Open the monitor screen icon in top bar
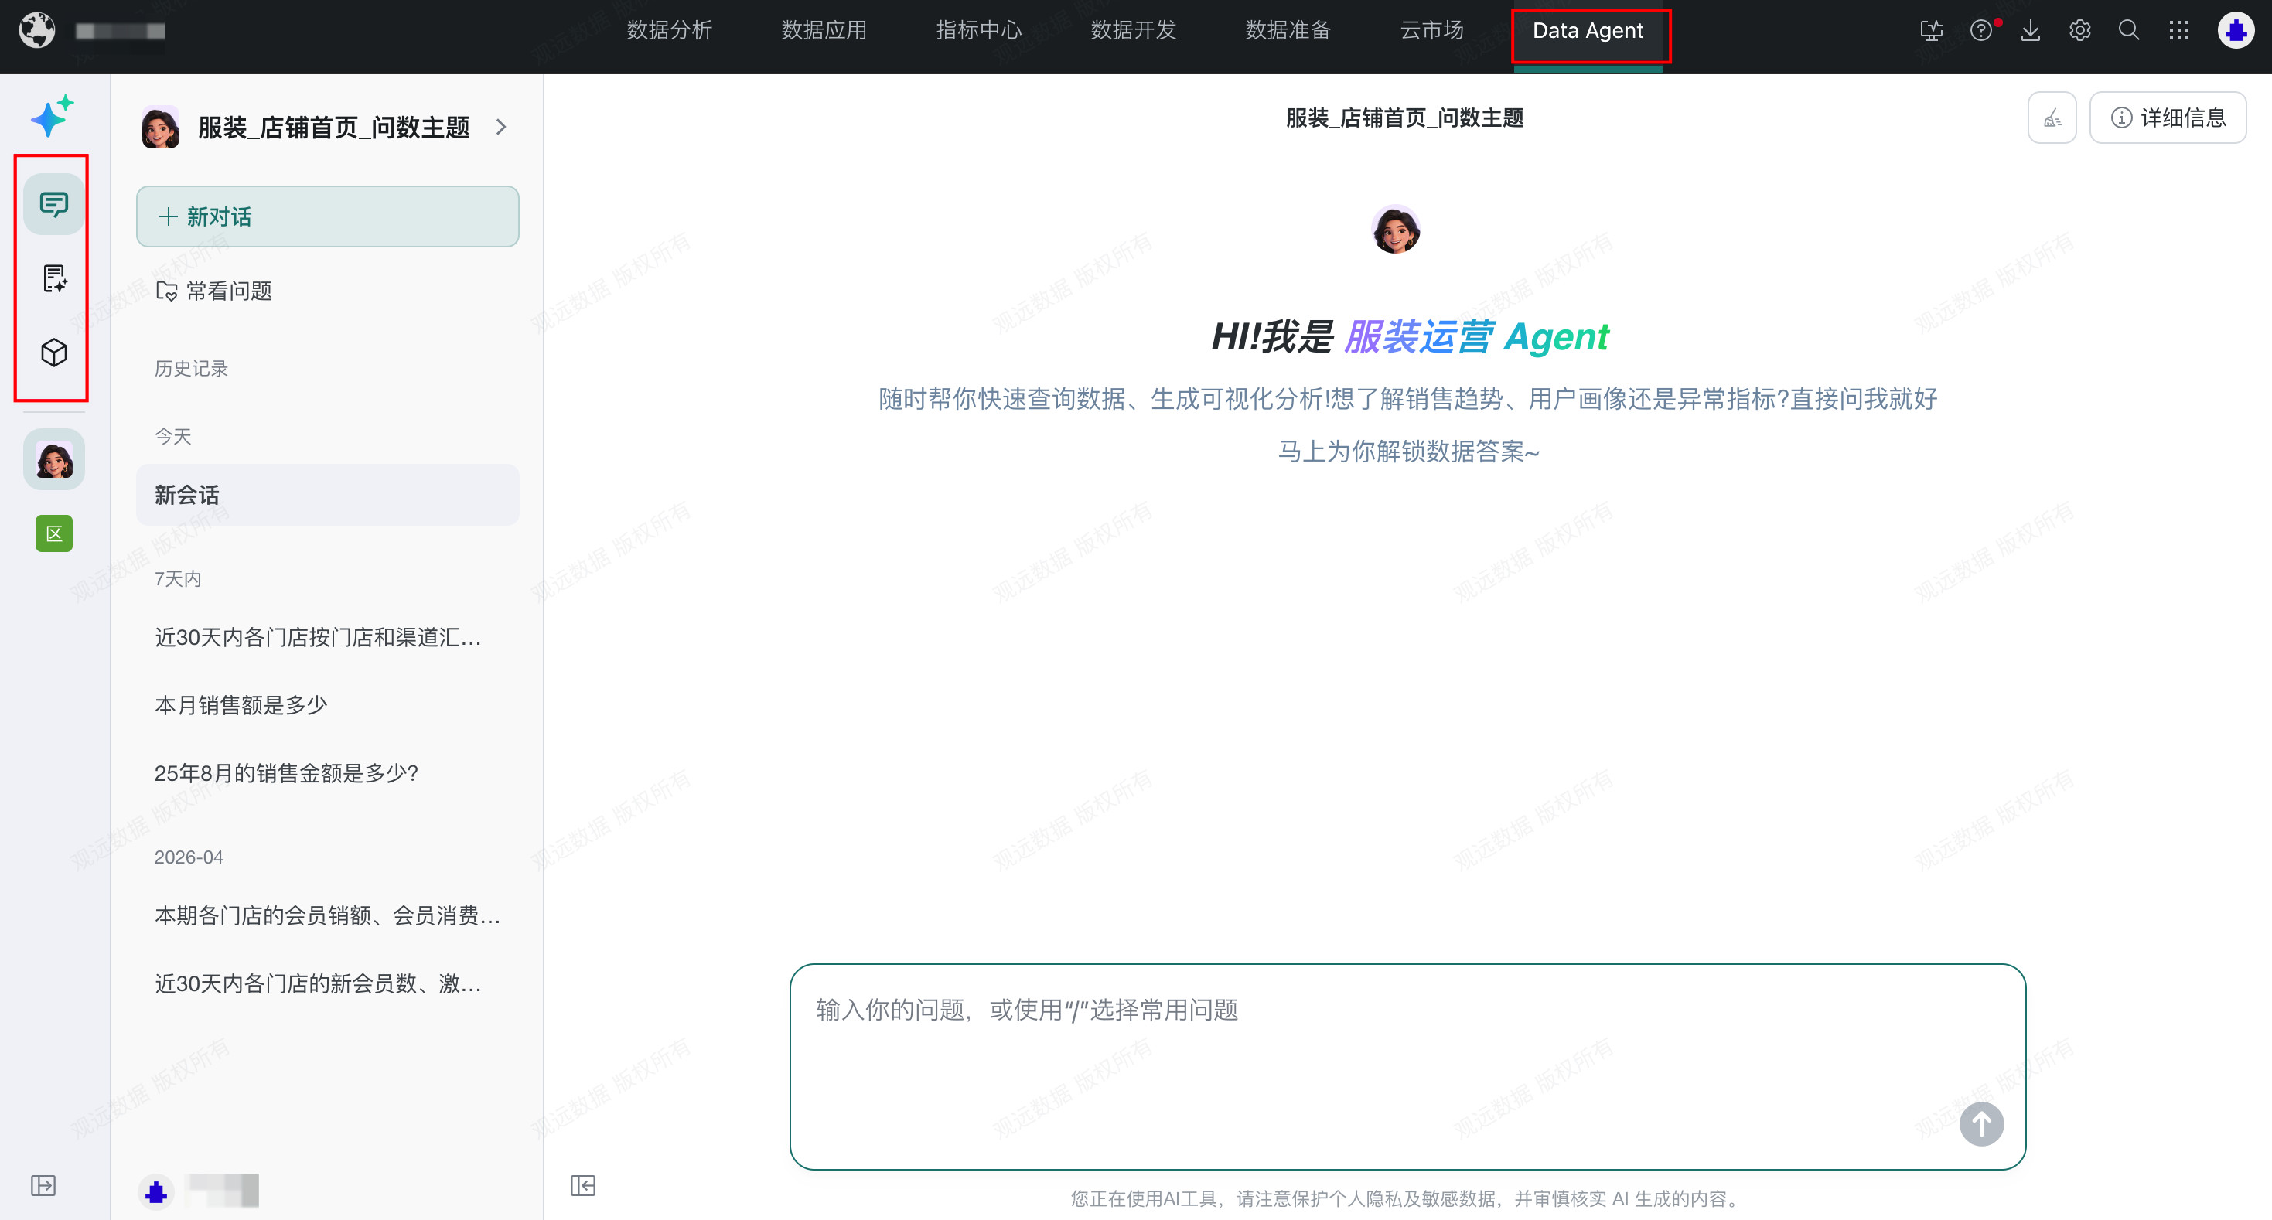This screenshot has width=2272, height=1220. click(x=1932, y=31)
